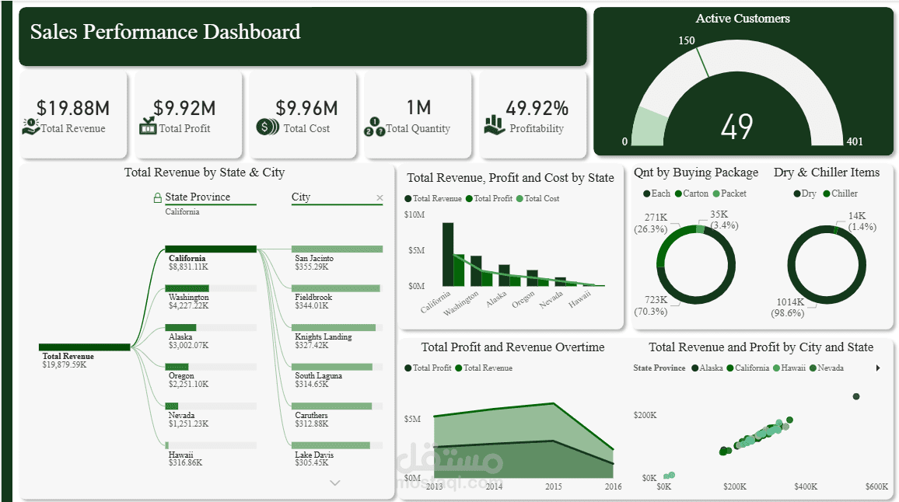Click the 49.92% Profitability card
899x502 pixels.
tap(533, 114)
